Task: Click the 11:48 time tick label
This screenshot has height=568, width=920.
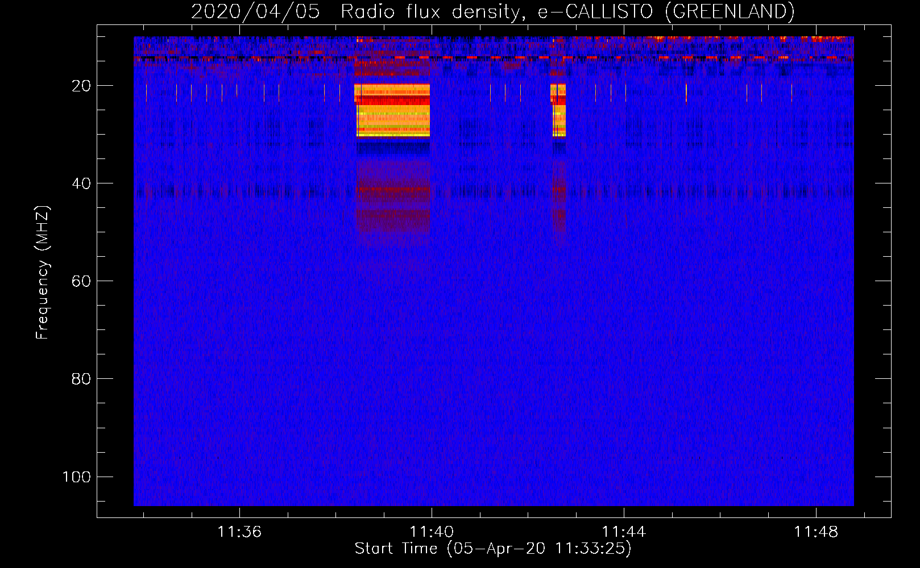Action: click(x=816, y=532)
